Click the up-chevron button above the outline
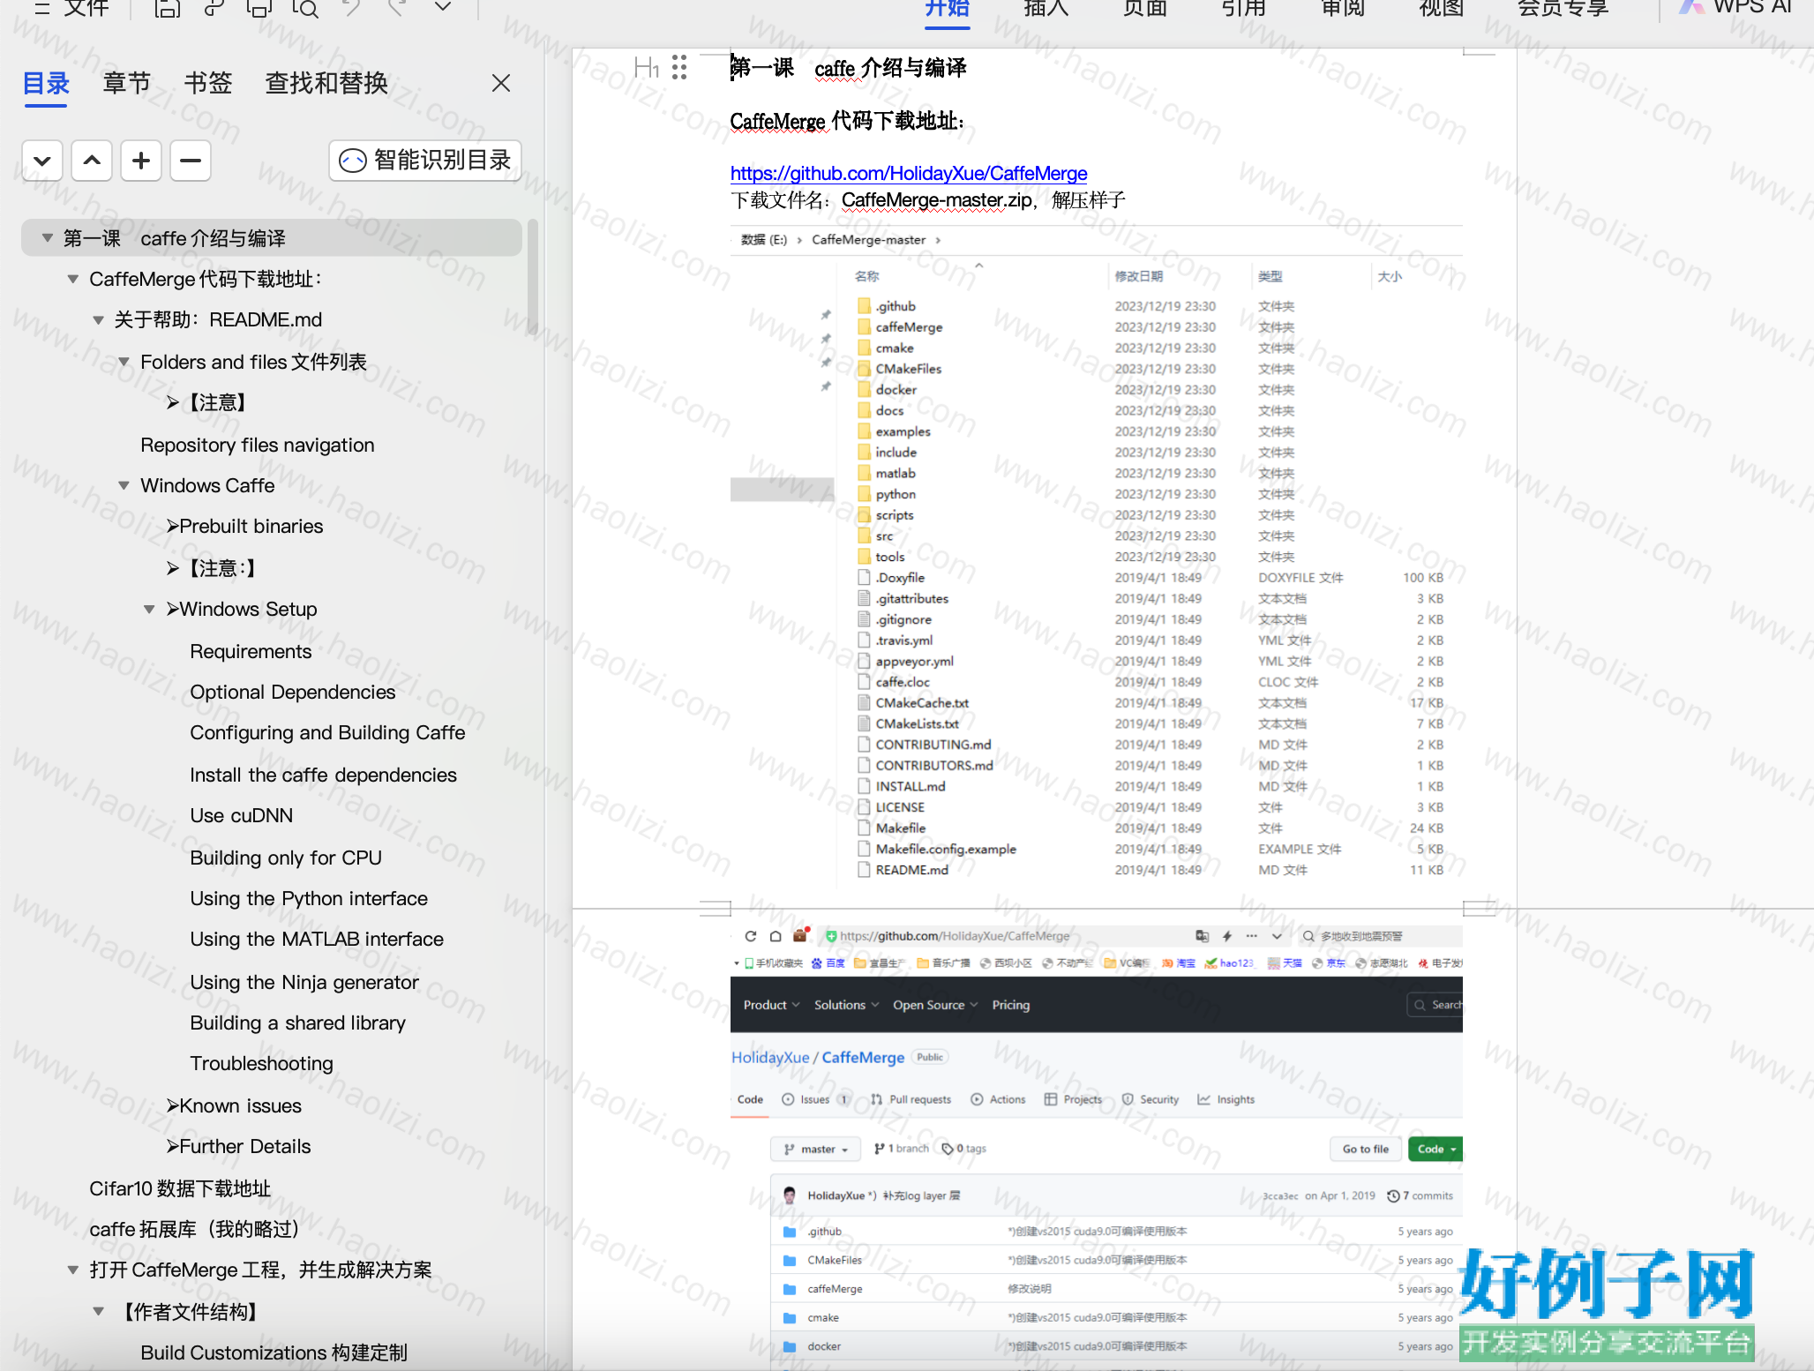Image resolution: width=1814 pixels, height=1371 pixels. tap(92, 161)
